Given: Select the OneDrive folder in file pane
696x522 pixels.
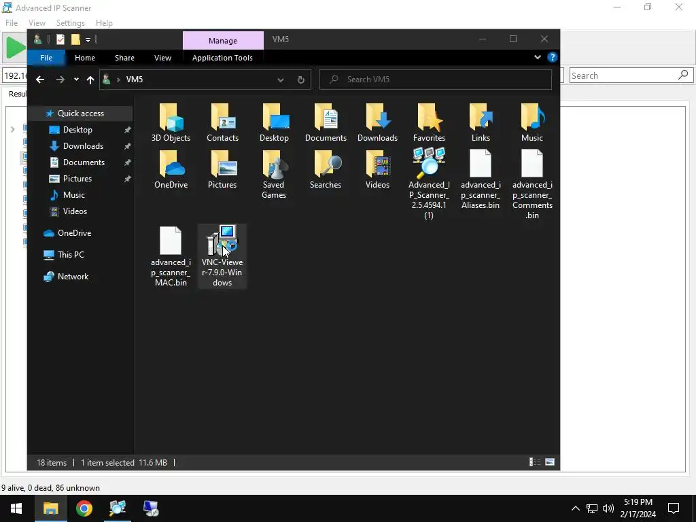Looking at the screenshot, I should click(171, 169).
